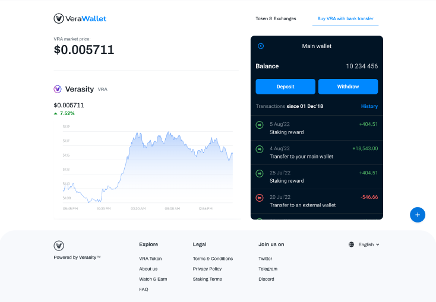Click the Main wallet title
The image size is (436, 302).
pos(317,46)
